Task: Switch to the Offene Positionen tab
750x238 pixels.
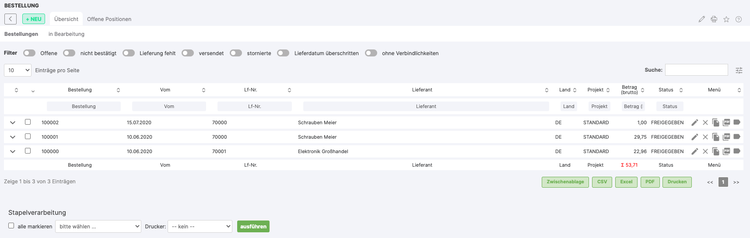Action: pos(109,19)
